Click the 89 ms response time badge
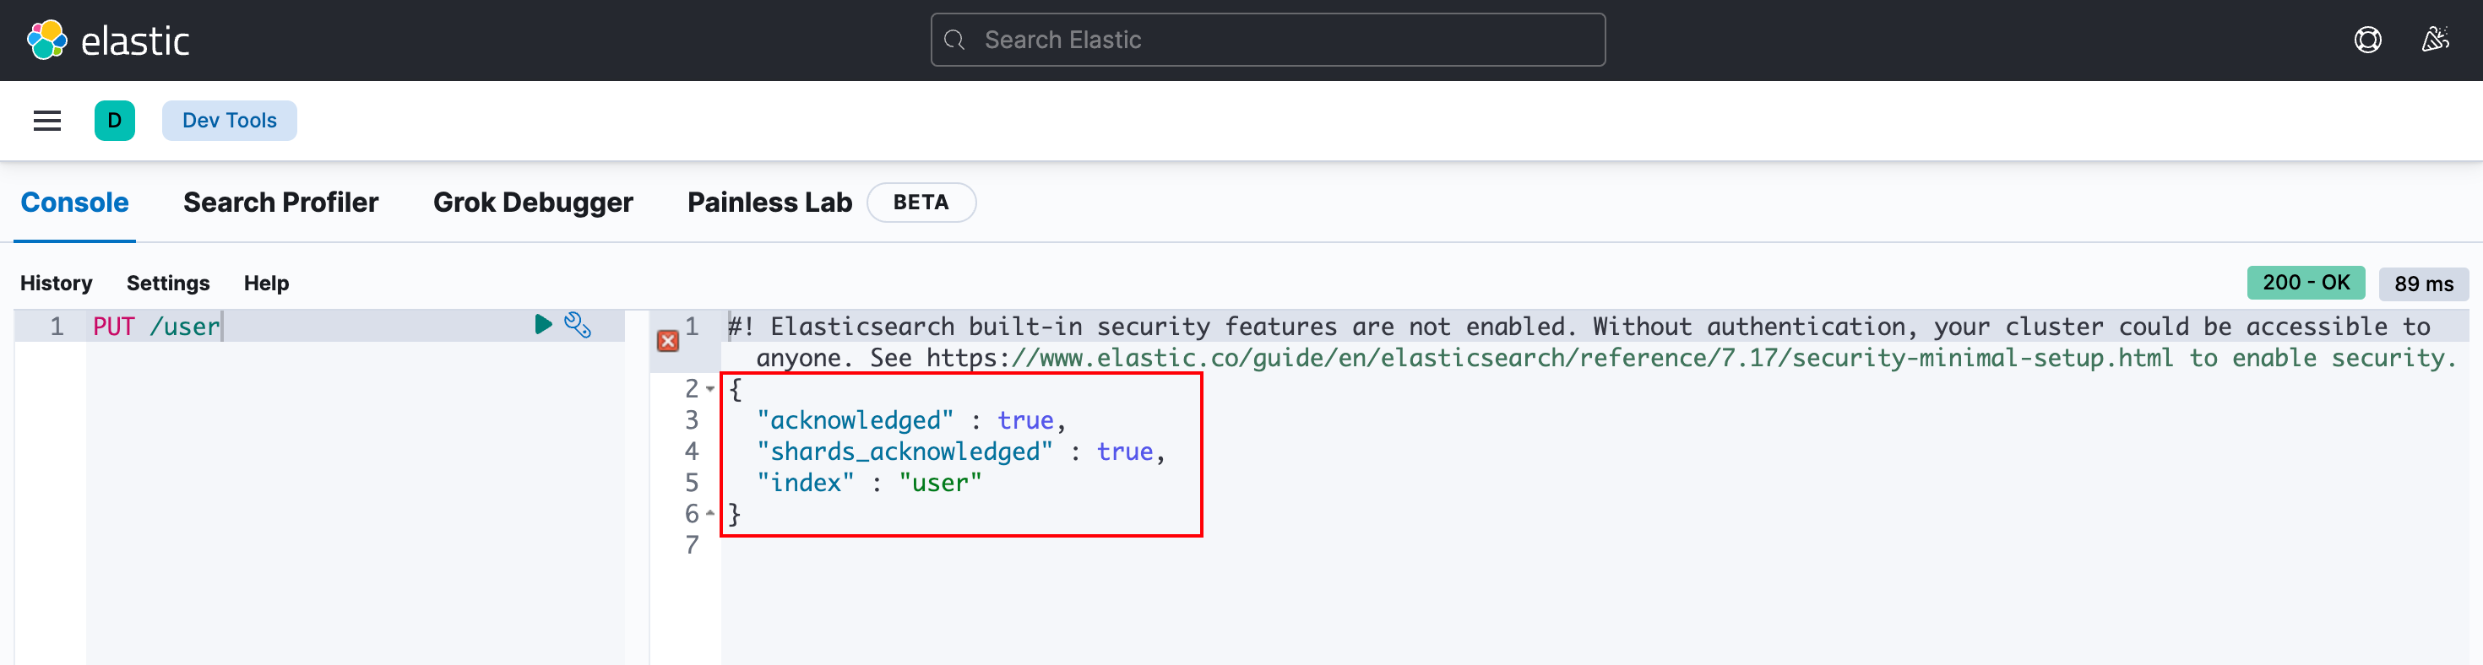This screenshot has height=665, width=2483. [2423, 284]
